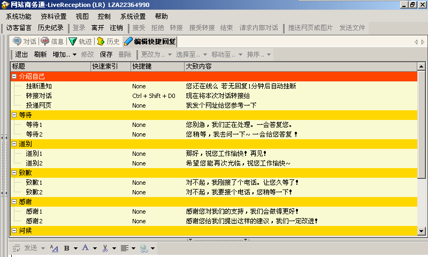The height and width of the screenshot is (257, 428).
Task: Click the globe link icon
Action: pos(143,248)
